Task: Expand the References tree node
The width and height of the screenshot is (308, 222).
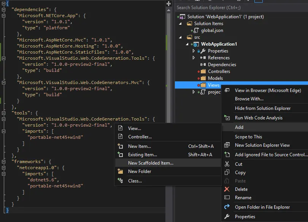Action: click(x=194, y=58)
